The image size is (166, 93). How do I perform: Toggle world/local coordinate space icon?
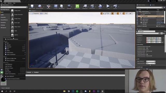coord(108,13)
